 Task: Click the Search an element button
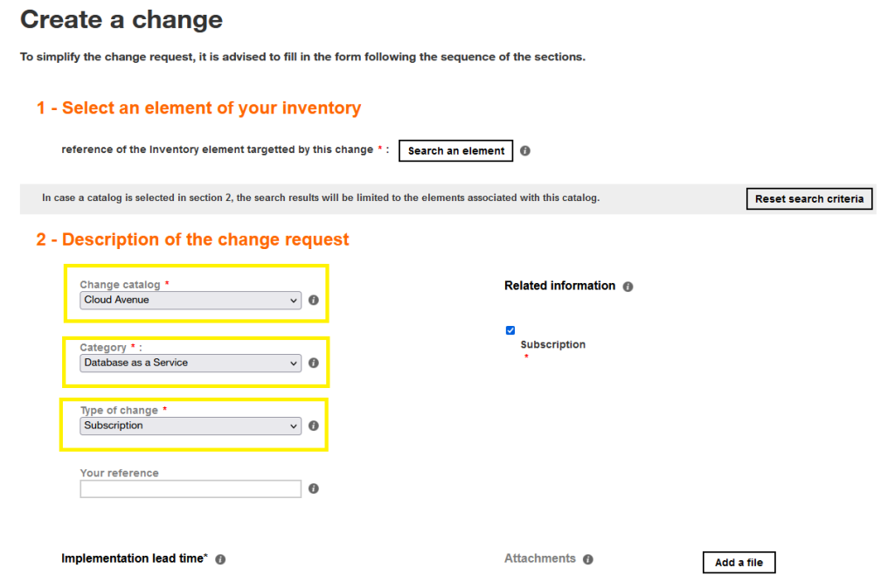pos(455,150)
